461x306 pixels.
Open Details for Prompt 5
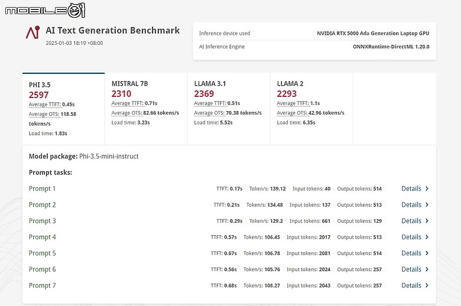(x=415, y=253)
